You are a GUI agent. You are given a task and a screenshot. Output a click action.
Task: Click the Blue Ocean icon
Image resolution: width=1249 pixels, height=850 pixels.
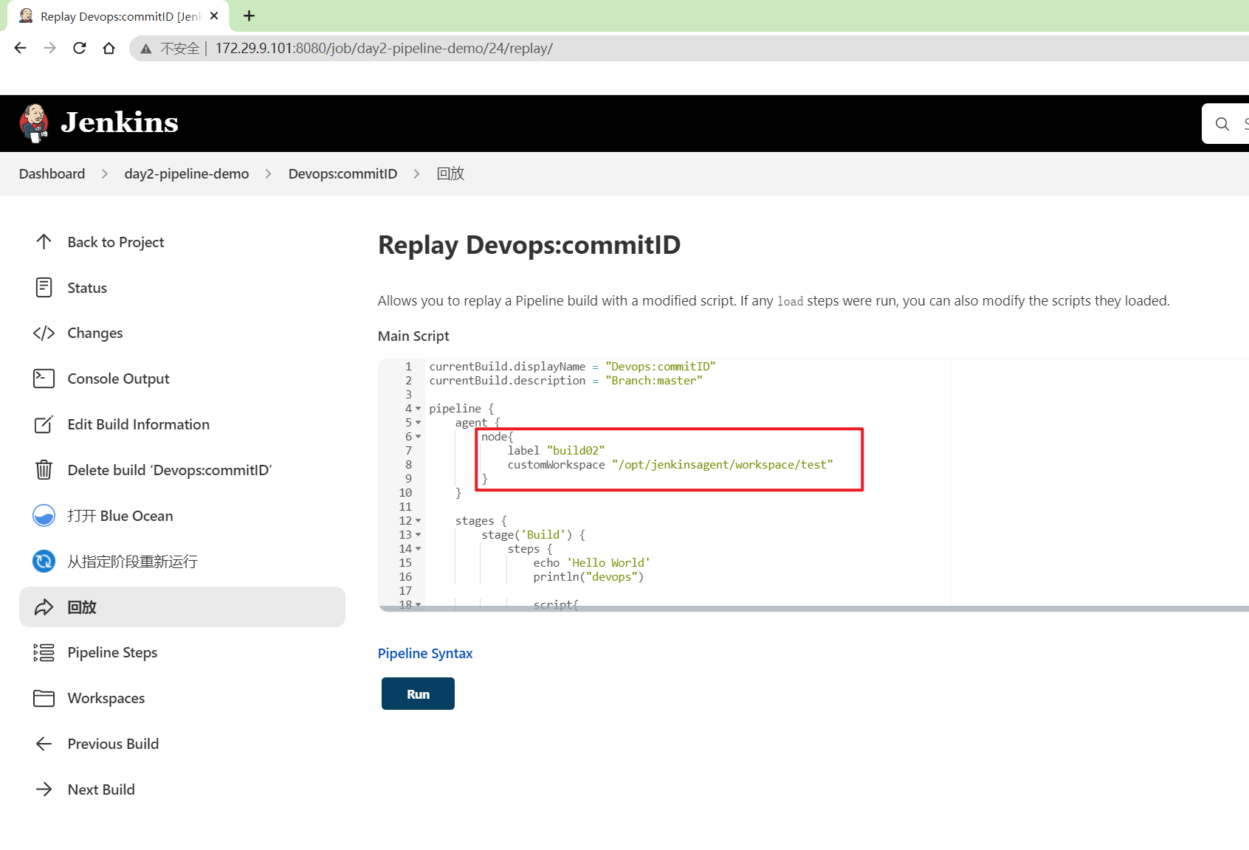tap(44, 516)
